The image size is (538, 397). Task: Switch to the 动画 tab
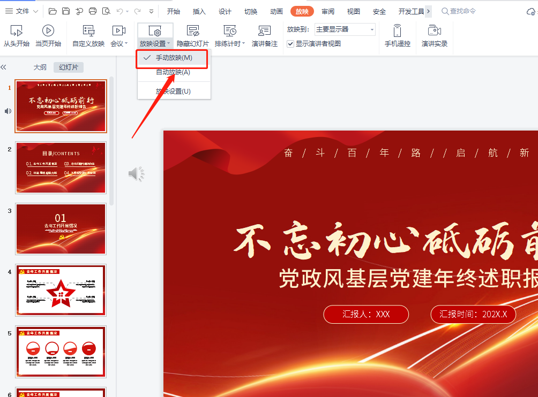click(x=276, y=12)
